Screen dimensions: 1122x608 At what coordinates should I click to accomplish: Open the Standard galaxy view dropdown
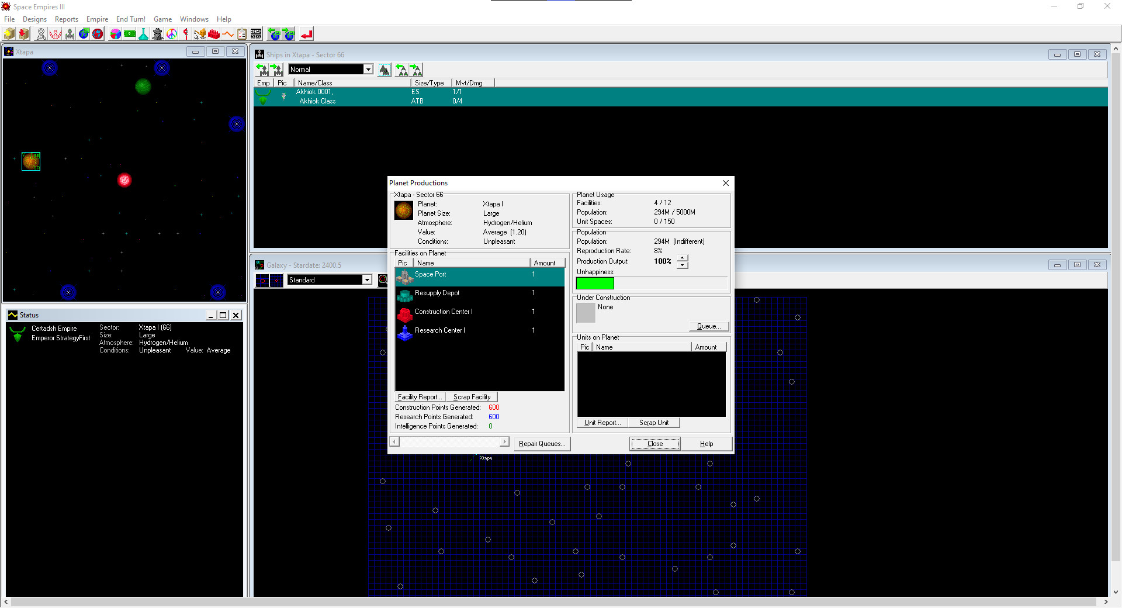click(366, 279)
